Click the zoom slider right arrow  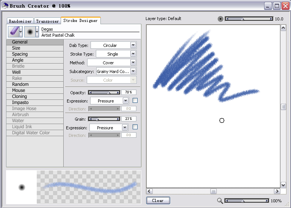267,200
